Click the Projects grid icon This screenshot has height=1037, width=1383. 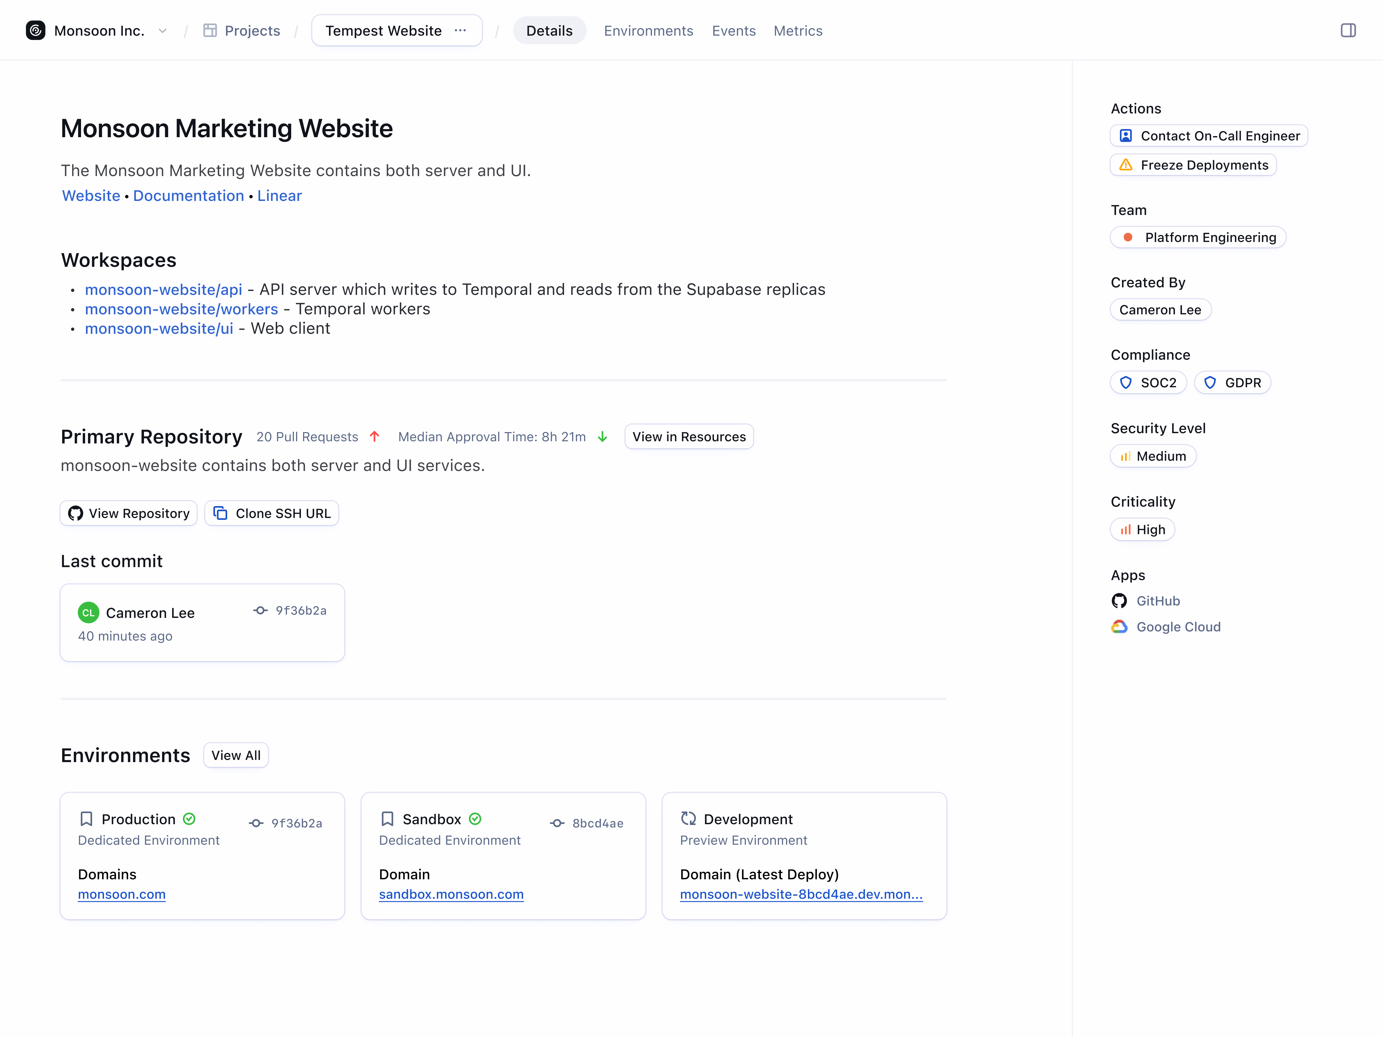point(210,31)
